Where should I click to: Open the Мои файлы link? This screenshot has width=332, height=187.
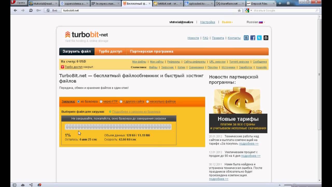(x=139, y=62)
